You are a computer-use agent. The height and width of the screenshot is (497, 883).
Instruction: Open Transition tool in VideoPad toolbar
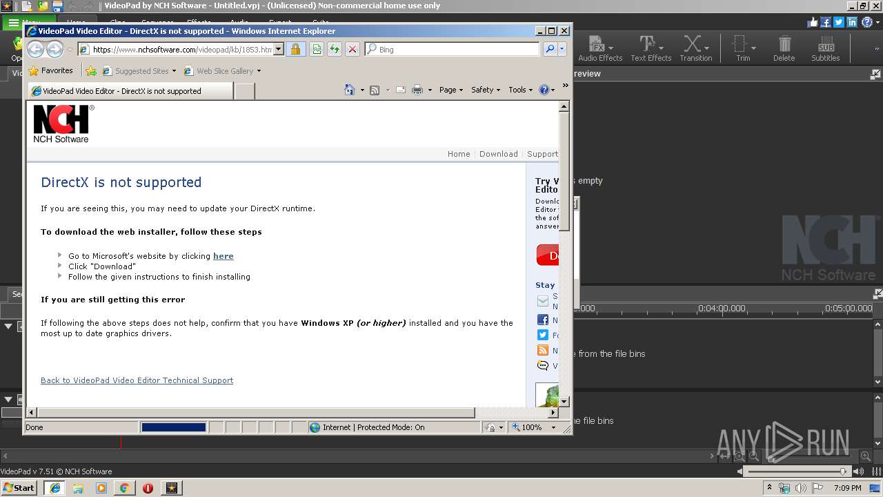point(695,49)
